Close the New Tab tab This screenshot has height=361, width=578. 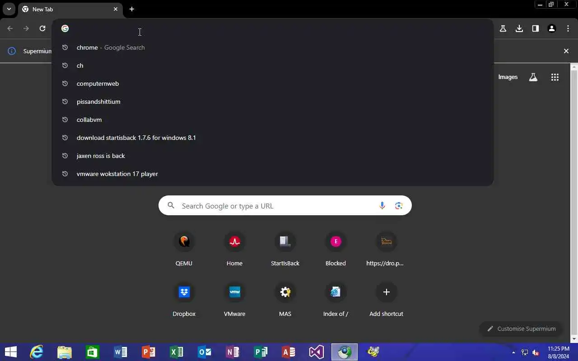pos(116,9)
